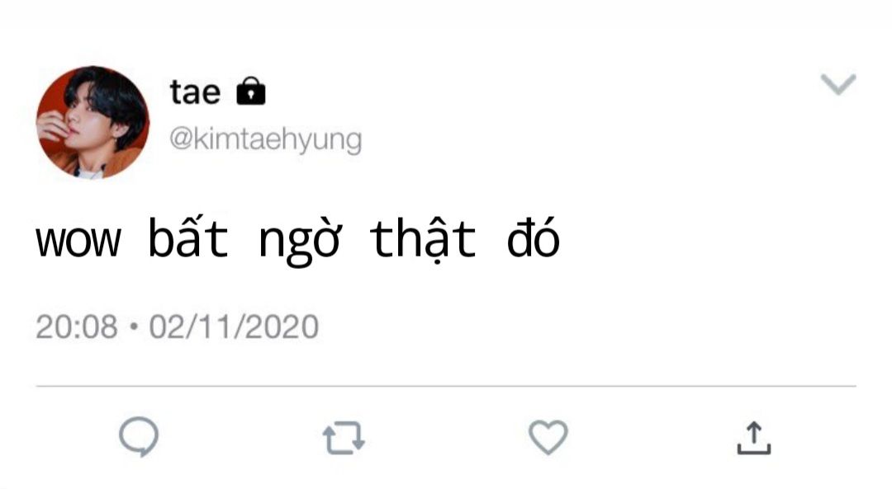Open the @kimtaehyung handle link
This screenshot has height=489, width=892.
265,139
